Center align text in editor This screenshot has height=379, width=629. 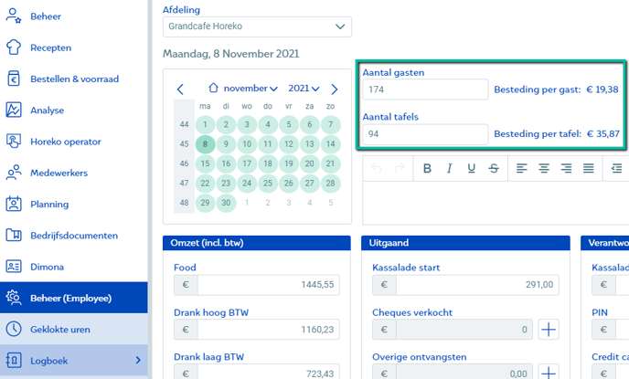pos(544,168)
